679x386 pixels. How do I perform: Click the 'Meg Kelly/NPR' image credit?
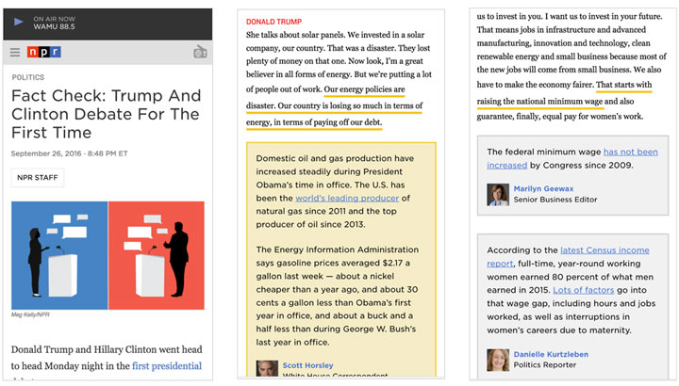tap(30, 314)
